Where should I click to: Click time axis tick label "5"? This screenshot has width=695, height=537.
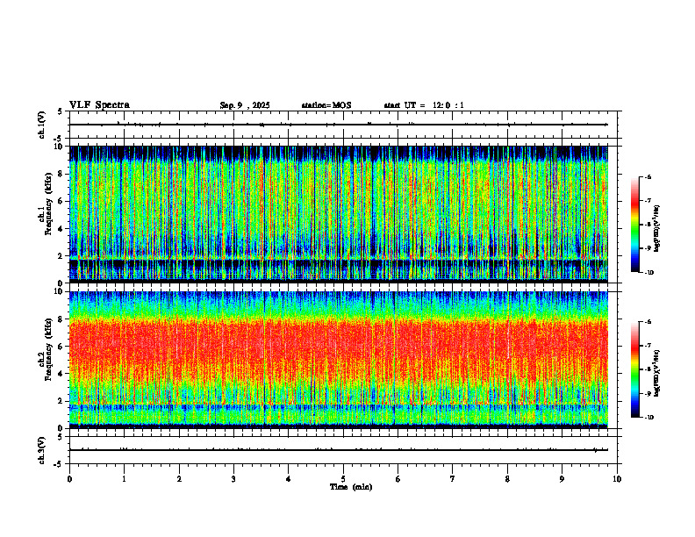pos(343,479)
